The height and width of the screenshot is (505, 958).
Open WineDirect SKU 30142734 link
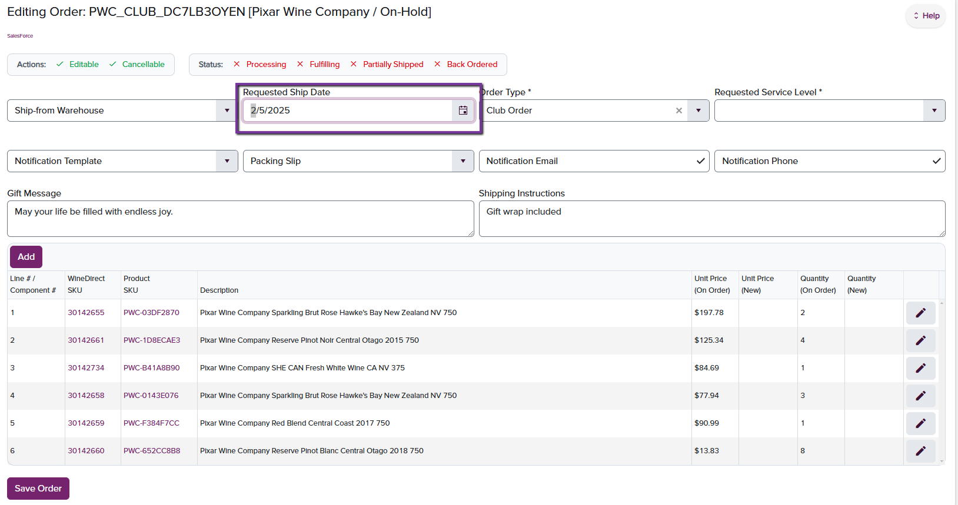[86, 368]
